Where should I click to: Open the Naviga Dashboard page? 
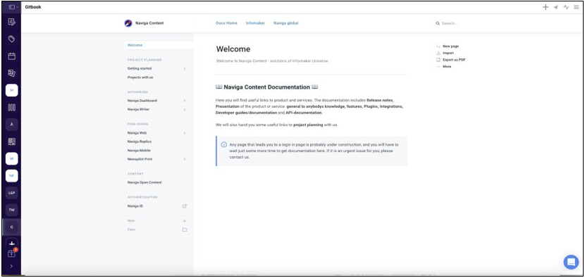pos(142,101)
